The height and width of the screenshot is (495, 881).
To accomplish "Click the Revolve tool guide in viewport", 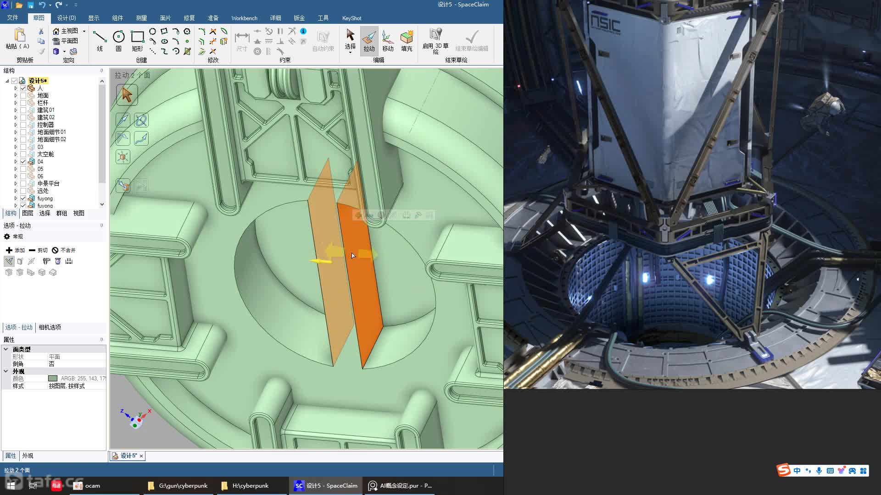I will click(141, 120).
